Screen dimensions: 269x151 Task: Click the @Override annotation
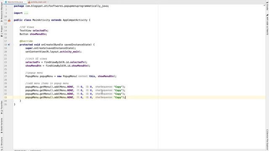[26, 41]
